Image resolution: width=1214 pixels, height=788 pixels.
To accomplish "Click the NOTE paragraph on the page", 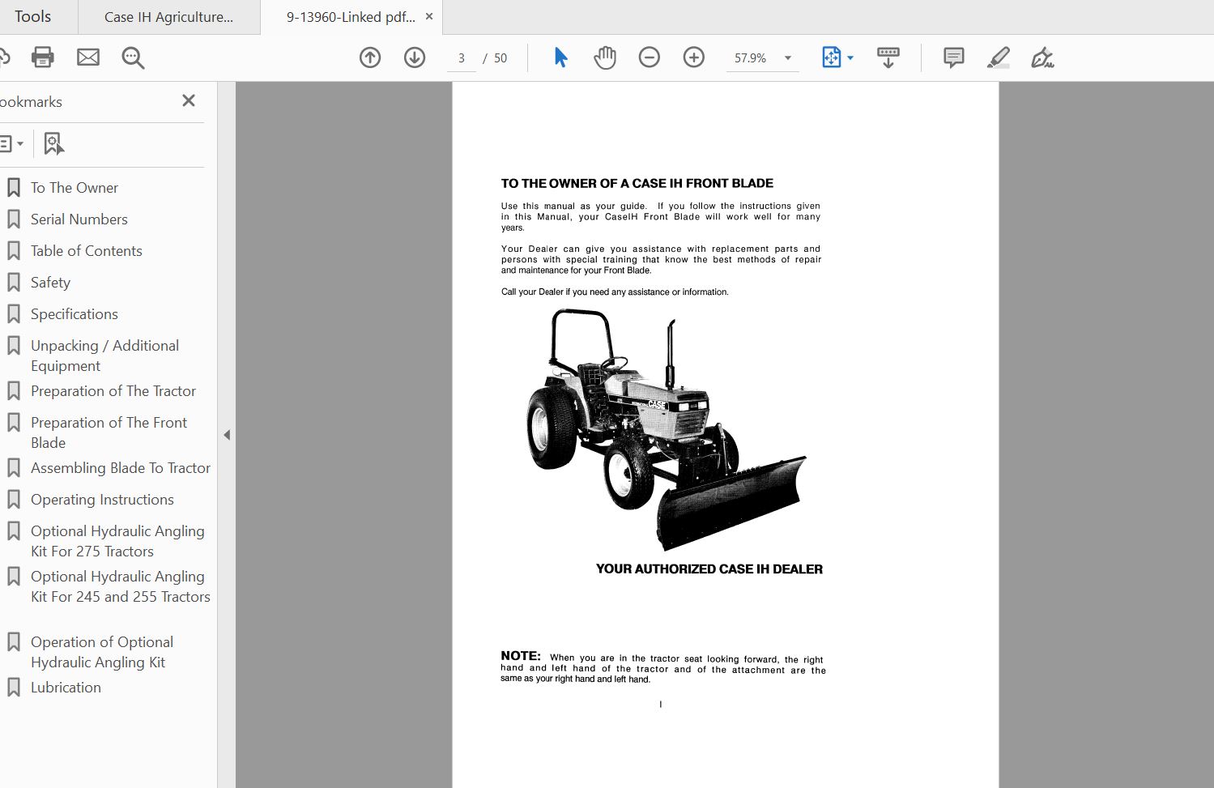I will [663, 667].
